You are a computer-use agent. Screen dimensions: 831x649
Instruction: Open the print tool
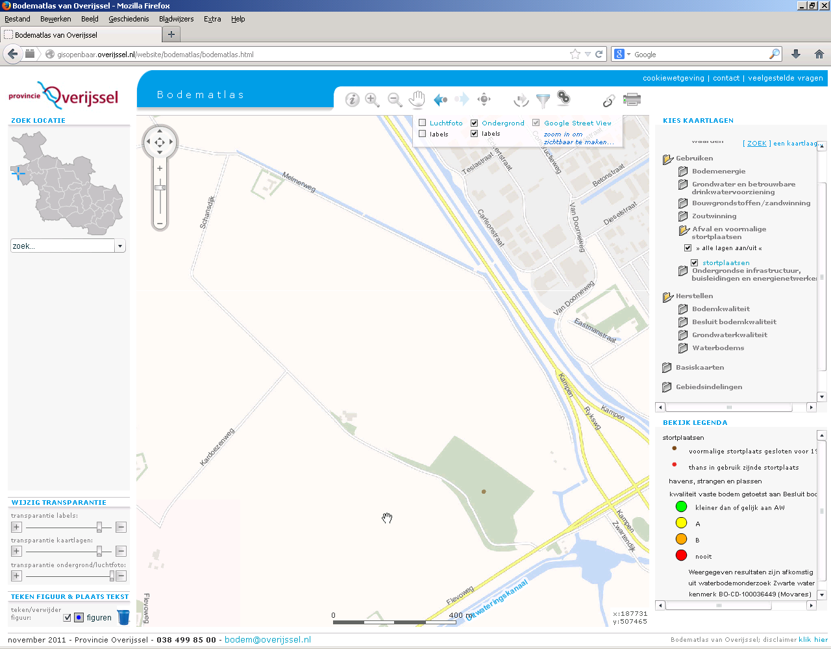632,99
